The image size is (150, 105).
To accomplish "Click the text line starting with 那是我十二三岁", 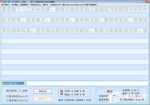I will (x=75, y=9).
